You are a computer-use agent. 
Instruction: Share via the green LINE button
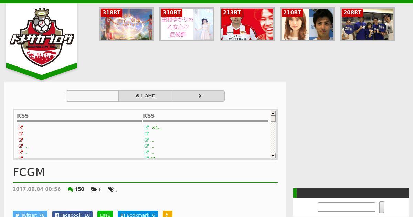(x=105, y=214)
